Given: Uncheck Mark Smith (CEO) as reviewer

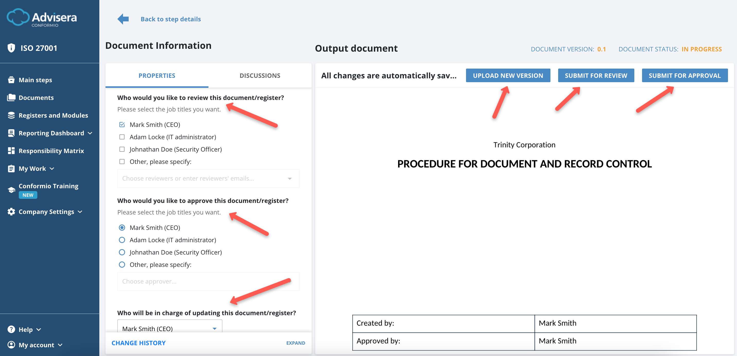Looking at the screenshot, I should [x=122, y=124].
